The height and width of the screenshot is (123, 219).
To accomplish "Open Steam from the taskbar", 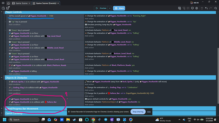I will tap(74, 120).
